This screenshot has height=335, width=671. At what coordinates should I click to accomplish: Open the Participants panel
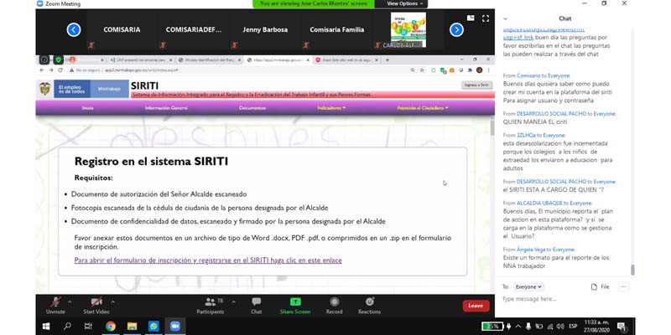(211, 306)
